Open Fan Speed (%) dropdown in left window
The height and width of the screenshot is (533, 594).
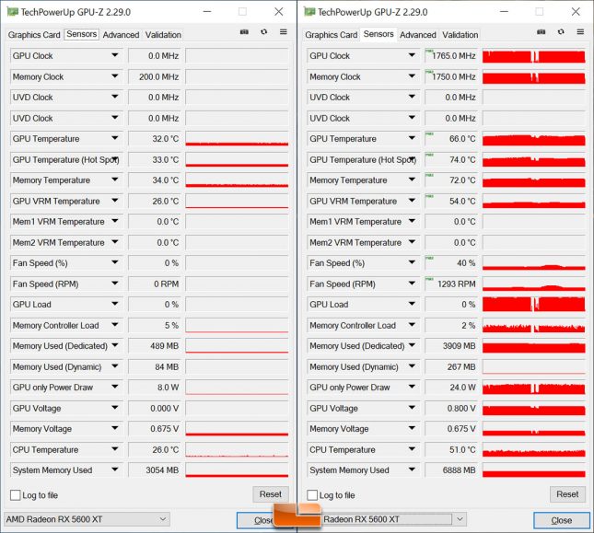click(x=115, y=262)
